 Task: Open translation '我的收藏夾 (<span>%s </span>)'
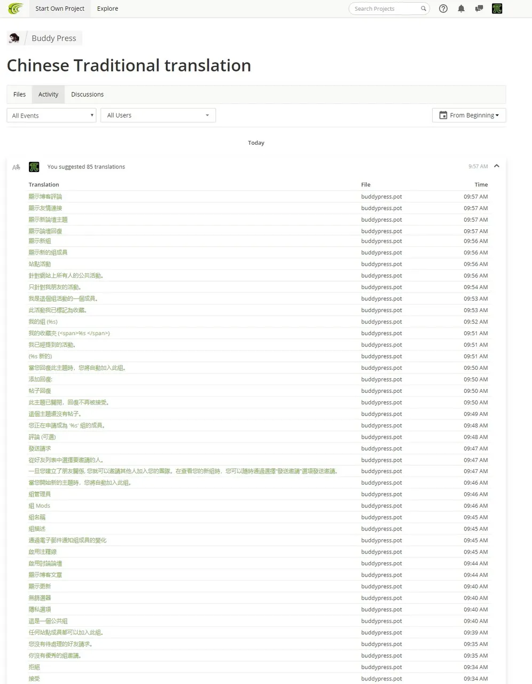69,333
